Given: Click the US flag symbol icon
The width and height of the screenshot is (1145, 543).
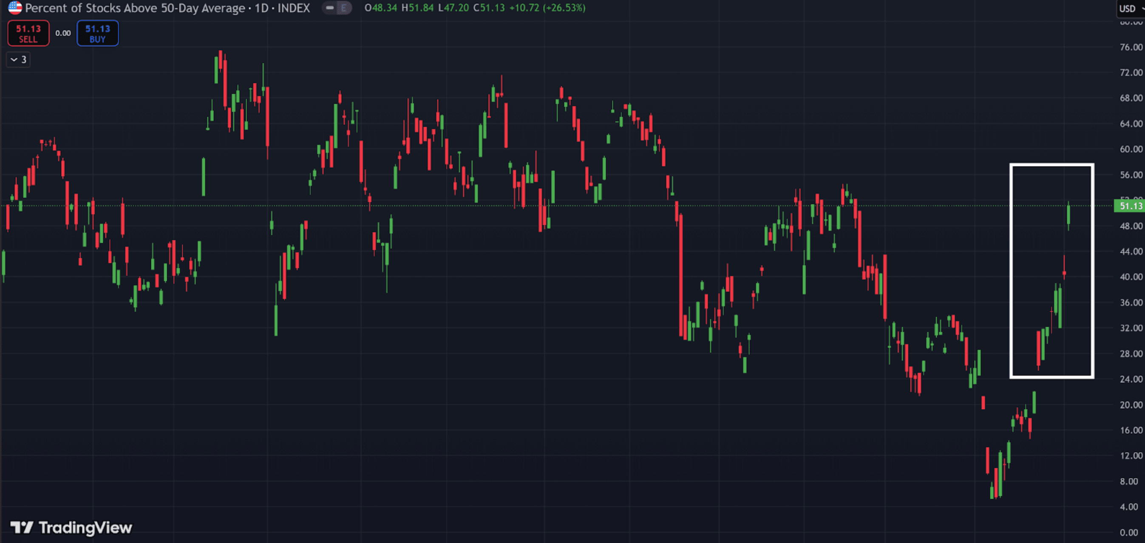Looking at the screenshot, I should [15, 8].
